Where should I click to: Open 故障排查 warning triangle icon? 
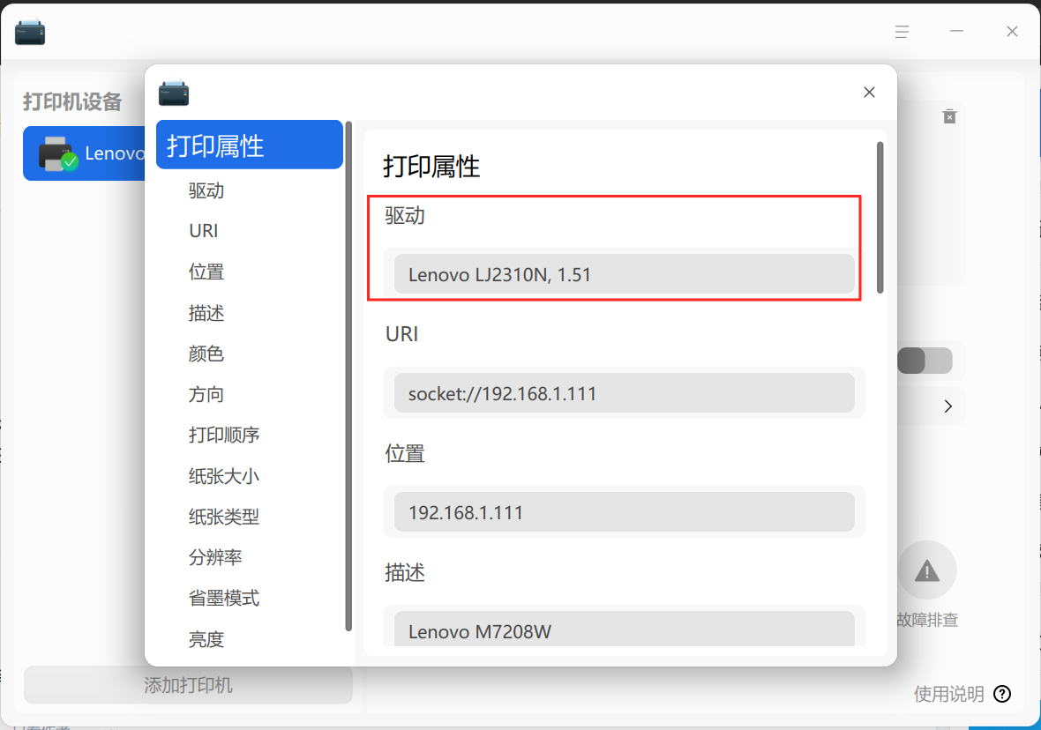click(x=927, y=570)
